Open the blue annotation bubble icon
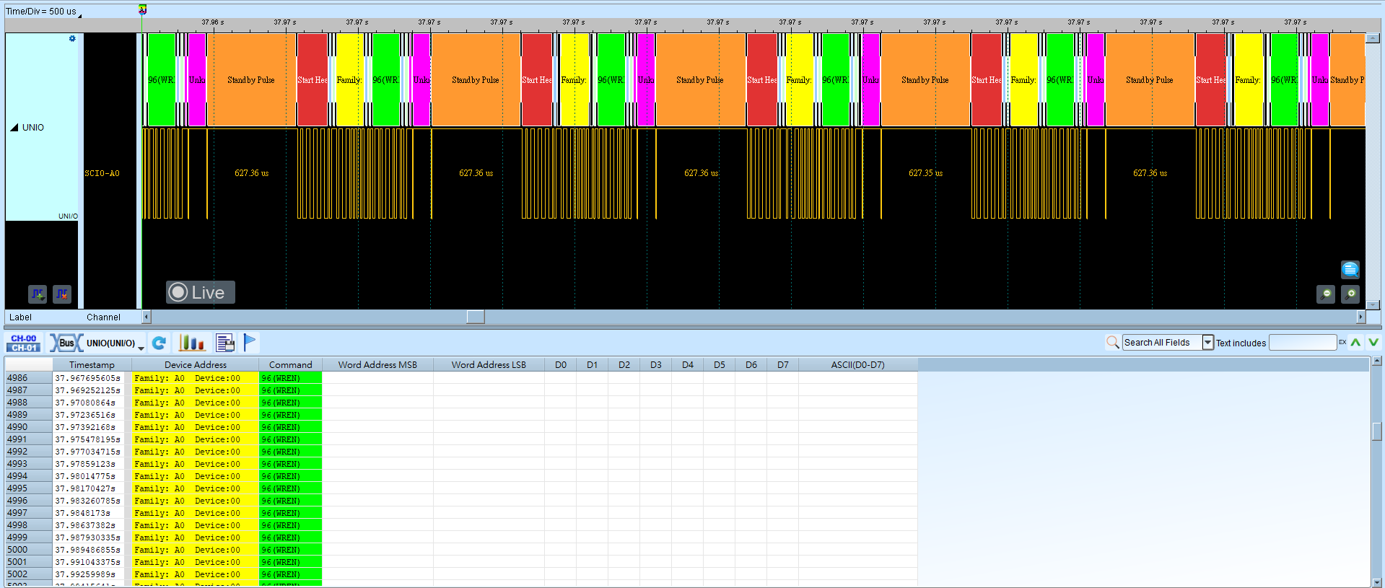The height and width of the screenshot is (588, 1385). point(1350,269)
